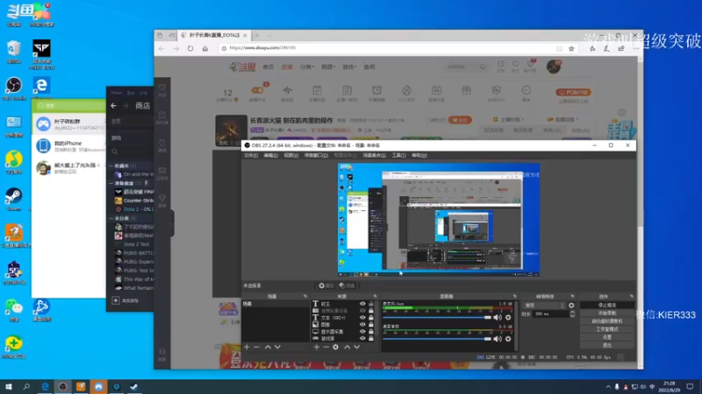Image resolution: width=702 pixels, height=394 pixels.
Task: Open OBS 编辑(E) menu
Action: click(x=270, y=156)
